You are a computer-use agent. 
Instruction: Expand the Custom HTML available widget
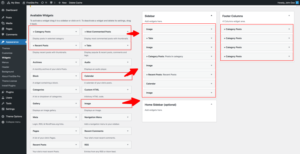127,90
